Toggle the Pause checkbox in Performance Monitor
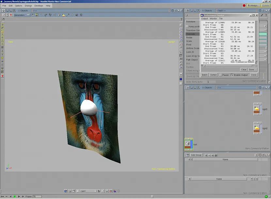Screen dimensions: 271x199 pyautogui.click(x=221, y=75)
